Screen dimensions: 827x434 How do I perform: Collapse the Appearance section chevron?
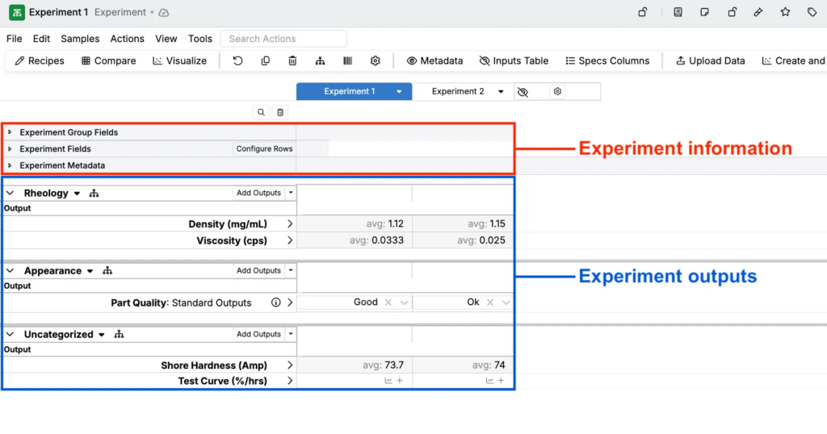(10, 271)
